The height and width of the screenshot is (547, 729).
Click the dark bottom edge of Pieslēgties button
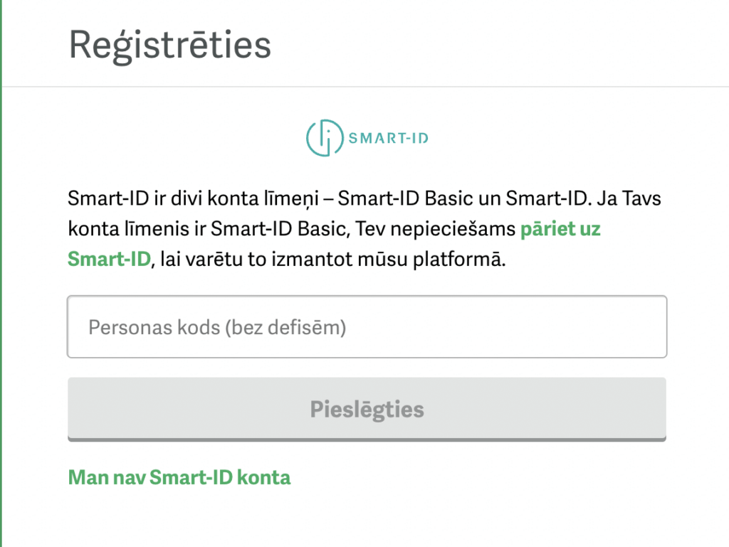coord(367,439)
